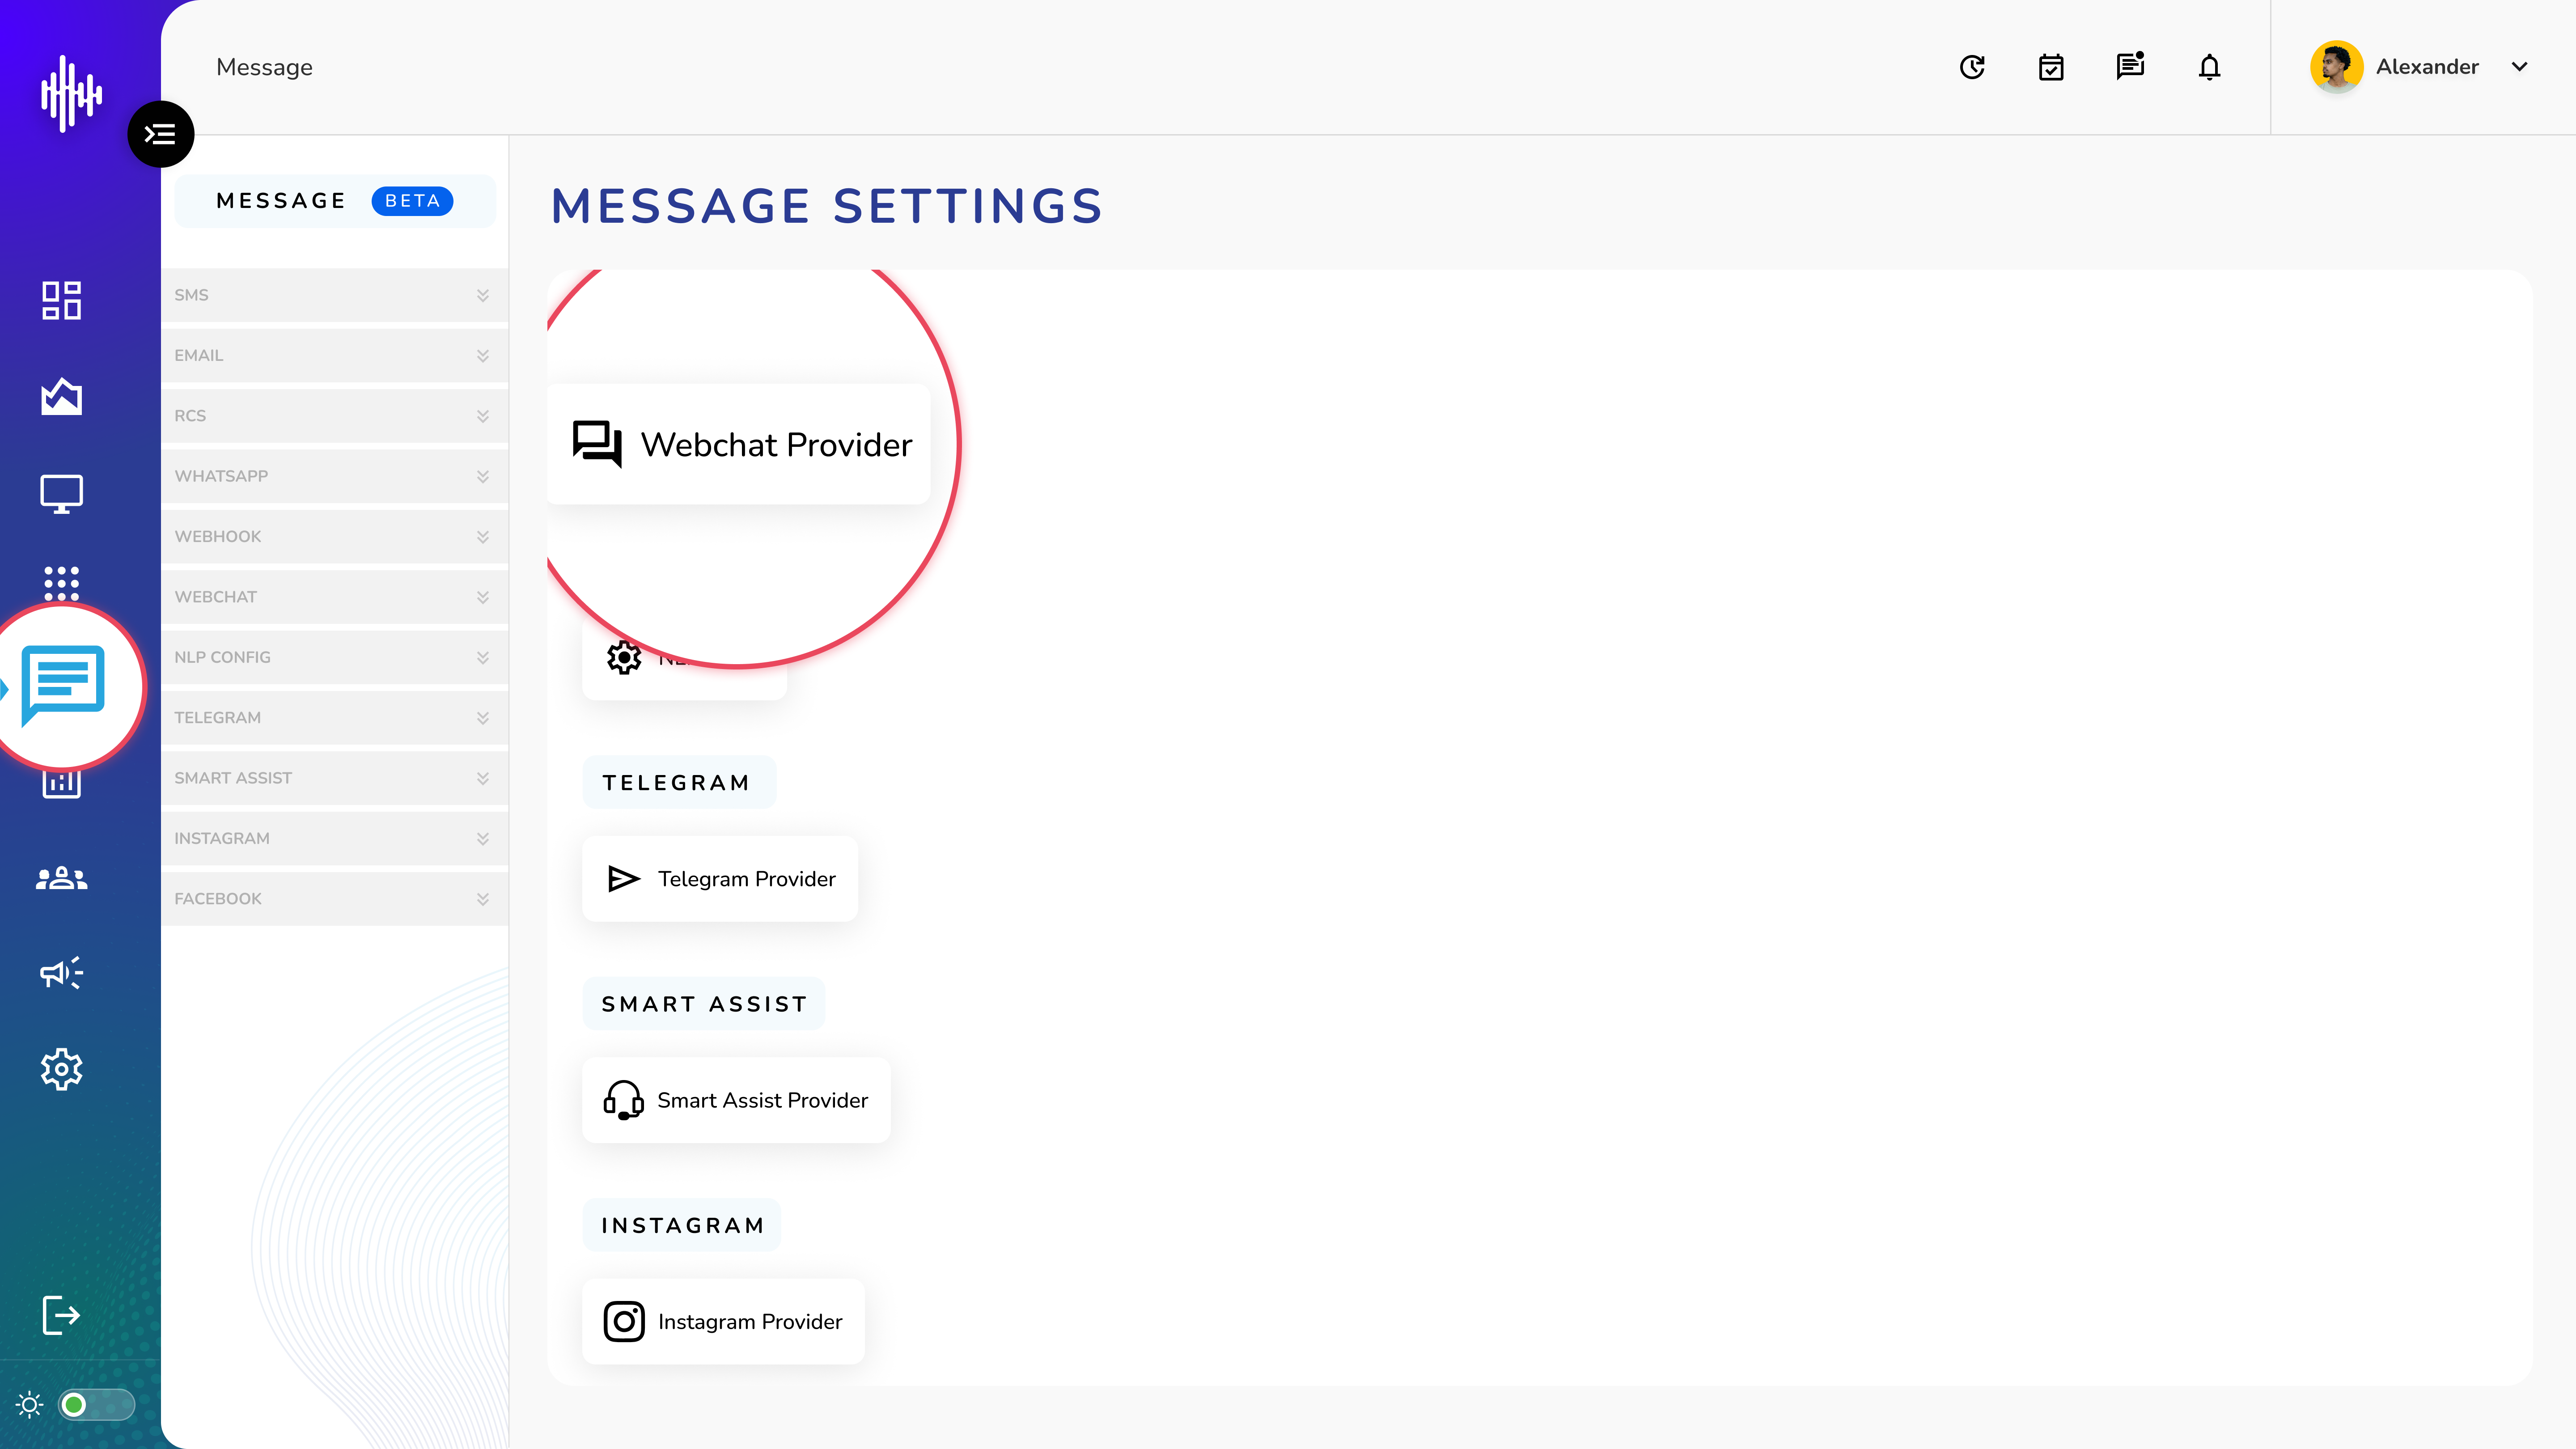Expand the WEBCHAT menu section
The image size is (2576, 1449).
(334, 597)
